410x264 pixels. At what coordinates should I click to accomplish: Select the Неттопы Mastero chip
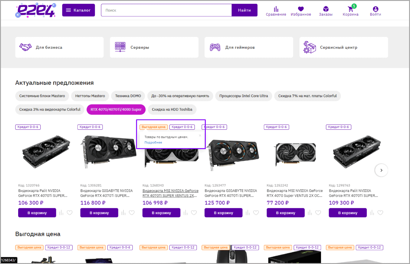pos(90,96)
